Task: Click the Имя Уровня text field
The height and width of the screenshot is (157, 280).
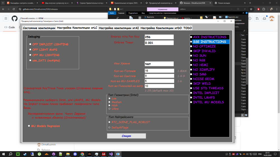Action: point(159,64)
